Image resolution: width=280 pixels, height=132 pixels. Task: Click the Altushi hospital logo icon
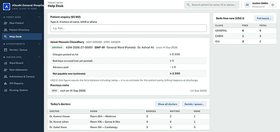coord(7,7)
